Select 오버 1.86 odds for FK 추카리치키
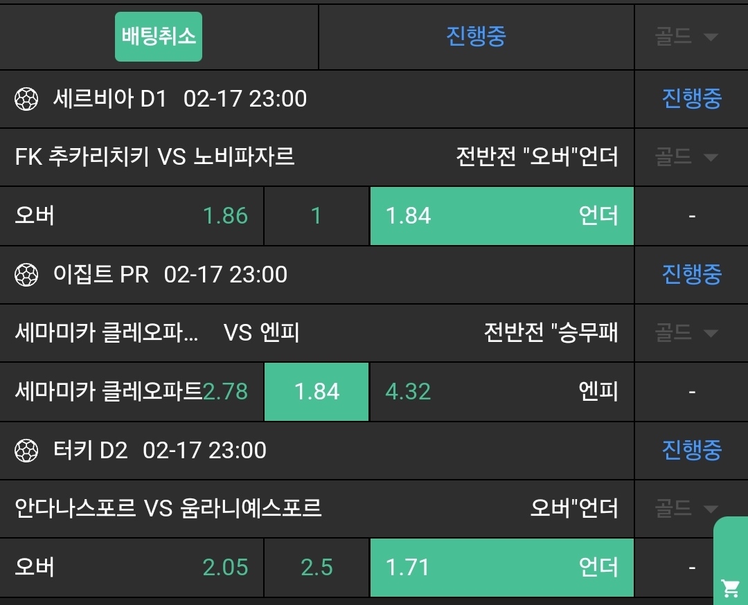The width and height of the screenshot is (748, 605). 132,216
